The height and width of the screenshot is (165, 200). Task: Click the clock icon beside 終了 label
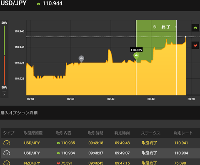155,27
